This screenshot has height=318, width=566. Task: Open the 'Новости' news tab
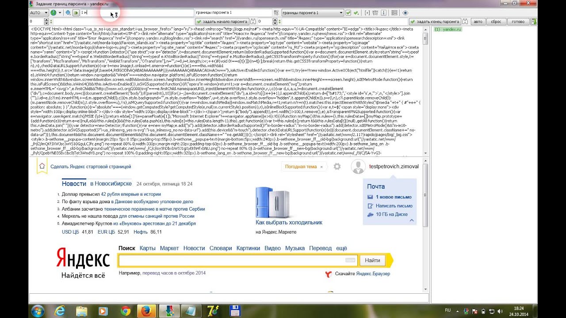pyautogui.click(x=74, y=183)
